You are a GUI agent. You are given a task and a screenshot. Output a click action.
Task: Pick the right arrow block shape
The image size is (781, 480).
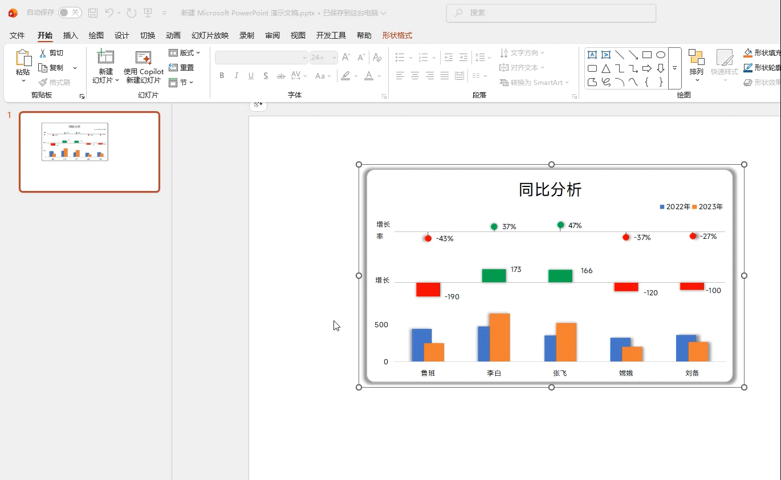coord(647,68)
